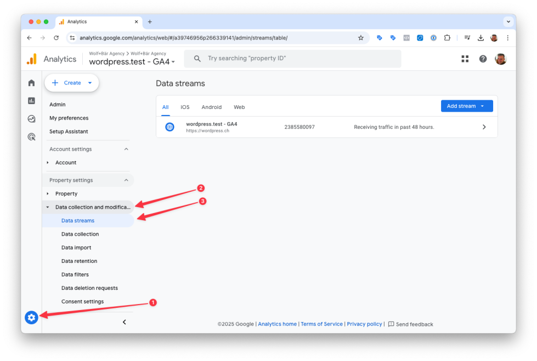Click the browser forward arrow
The height and width of the screenshot is (361, 537).
coord(42,38)
